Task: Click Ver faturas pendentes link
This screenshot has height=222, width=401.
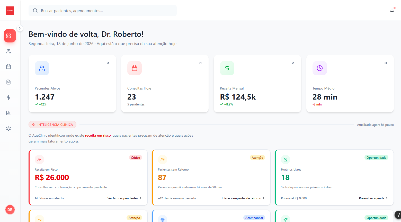Action: click(x=124, y=198)
